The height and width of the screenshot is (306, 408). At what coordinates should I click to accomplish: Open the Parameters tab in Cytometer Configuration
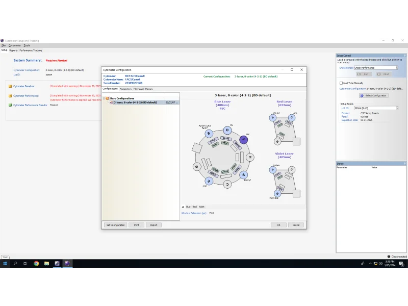pyautogui.click(x=125, y=89)
